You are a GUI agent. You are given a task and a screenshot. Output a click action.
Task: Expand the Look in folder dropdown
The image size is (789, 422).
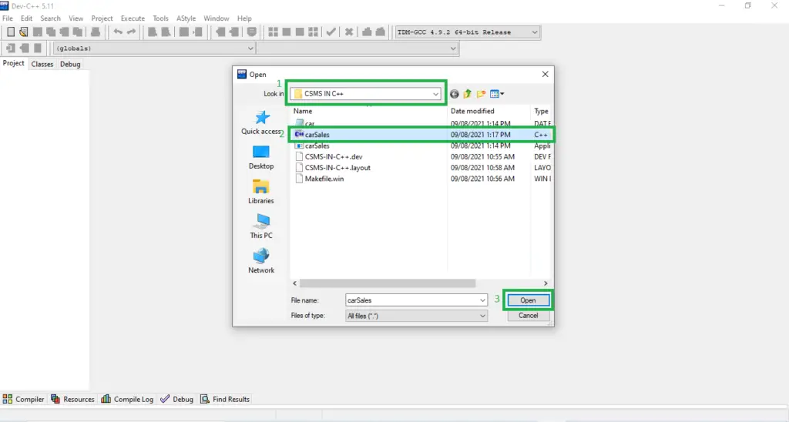(435, 94)
